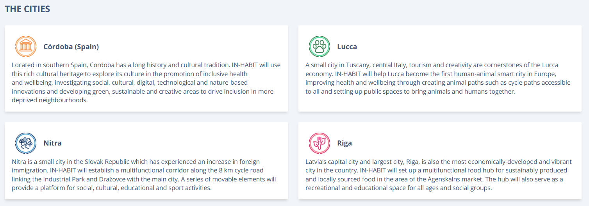Click the green paw print icon for Lucca
The width and height of the screenshot is (589, 206).
319,46
